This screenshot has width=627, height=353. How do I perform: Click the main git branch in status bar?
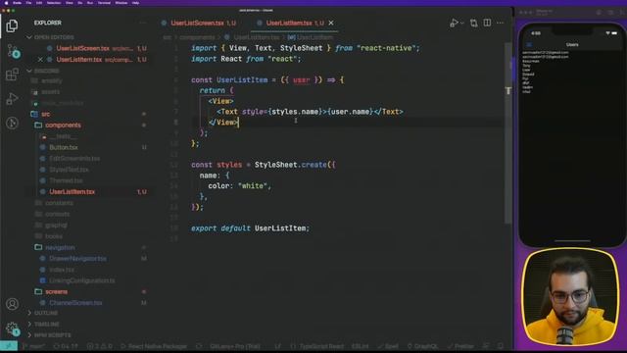tap(34, 346)
